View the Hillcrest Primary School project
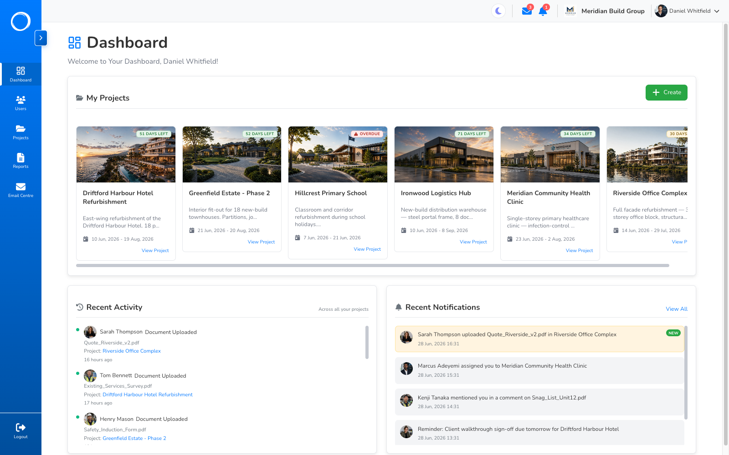 pos(367,249)
